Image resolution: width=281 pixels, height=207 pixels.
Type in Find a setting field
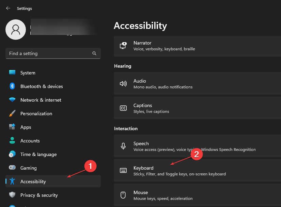[48, 53]
